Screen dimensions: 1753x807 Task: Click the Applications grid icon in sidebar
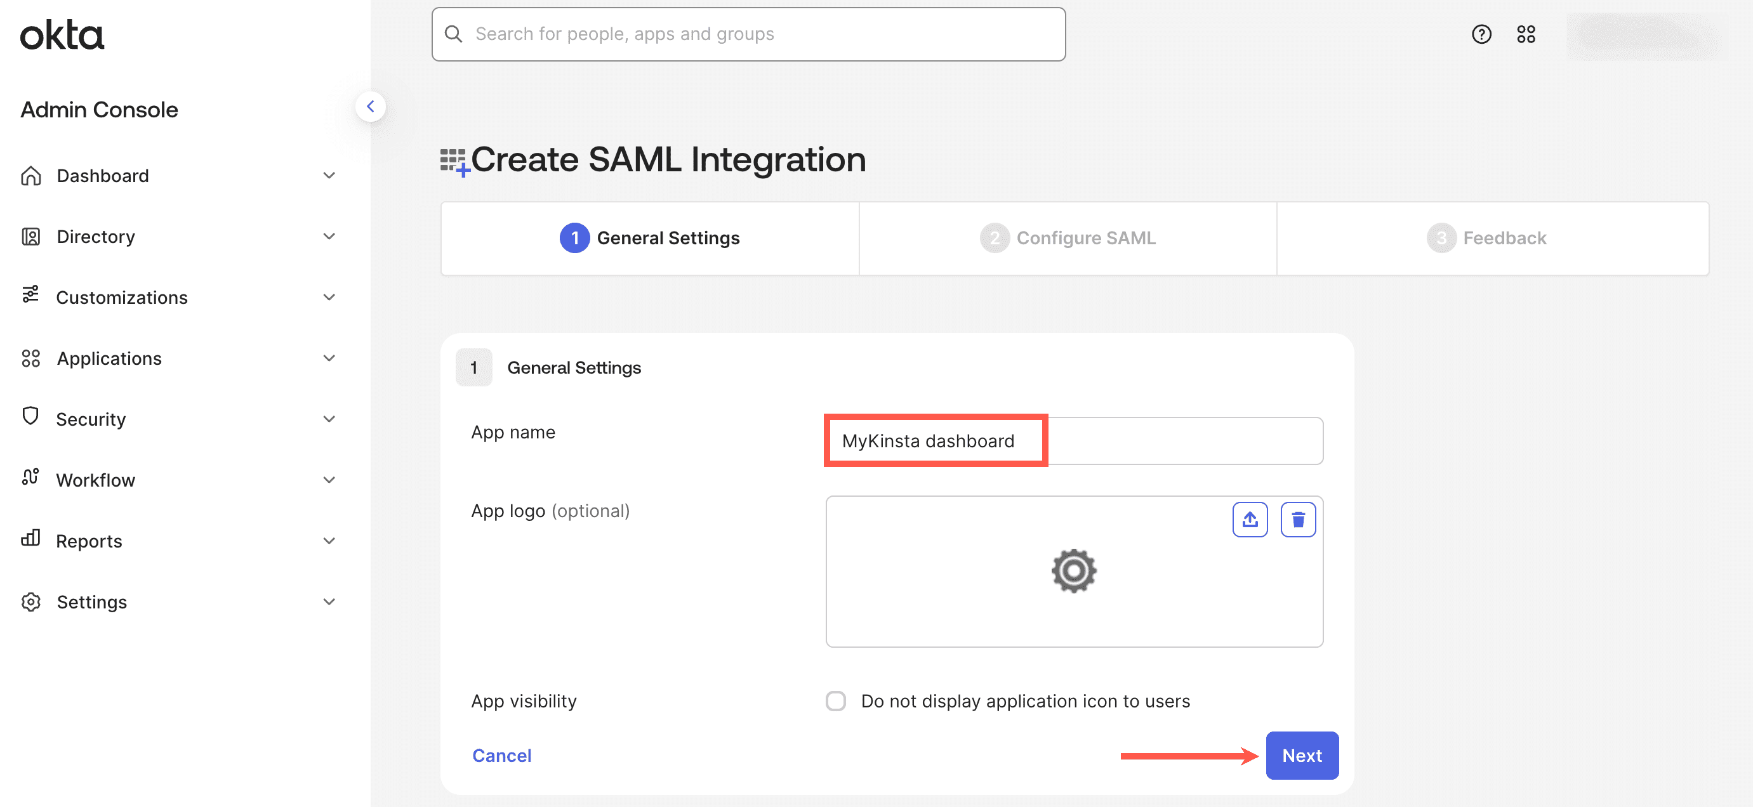pos(30,358)
